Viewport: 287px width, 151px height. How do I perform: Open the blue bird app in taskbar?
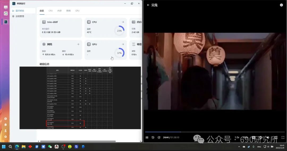pyautogui.click(x=43, y=146)
